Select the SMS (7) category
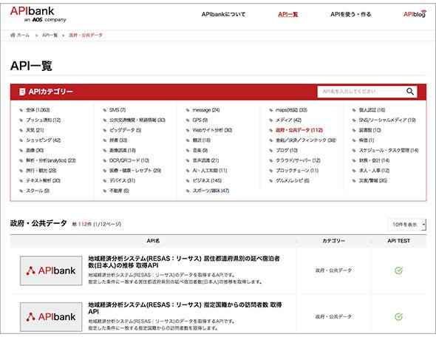This screenshot has height=337, width=436. click(117, 110)
